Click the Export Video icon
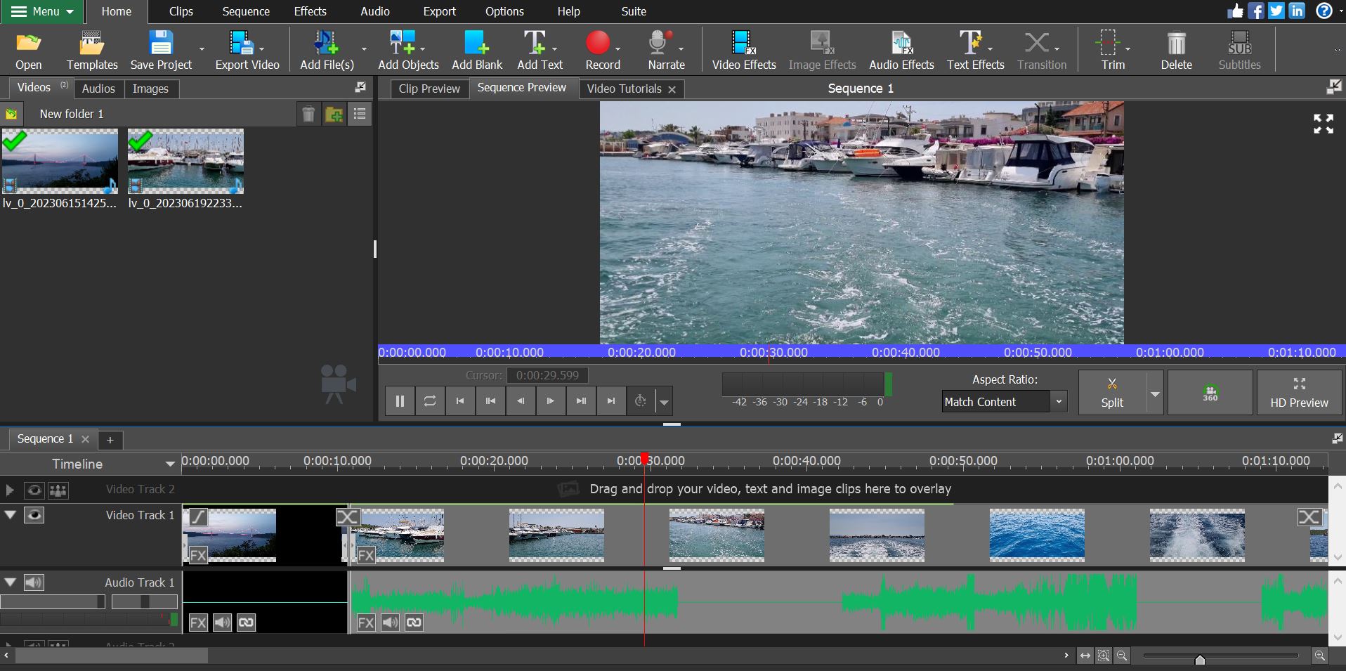Viewport: 1346px width, 671px height. [x=242, y=44]
